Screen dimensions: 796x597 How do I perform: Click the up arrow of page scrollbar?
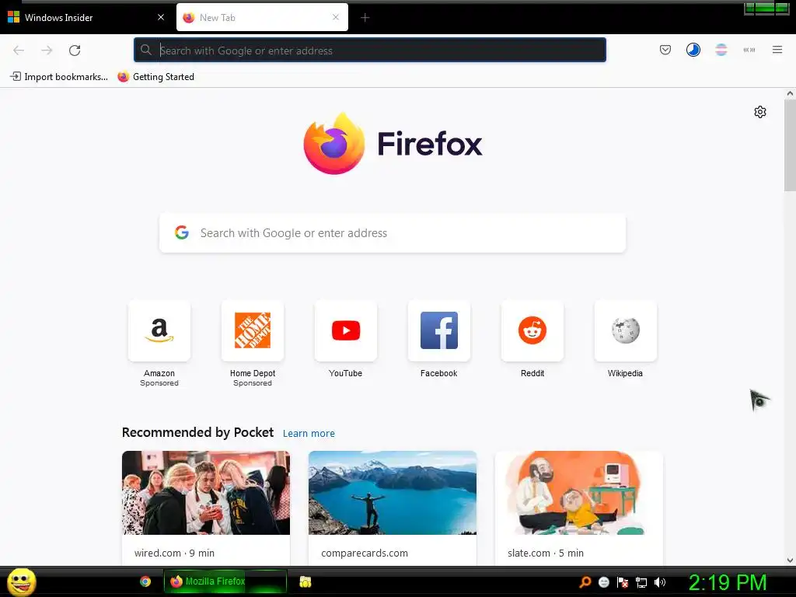(x=790, y=93)
